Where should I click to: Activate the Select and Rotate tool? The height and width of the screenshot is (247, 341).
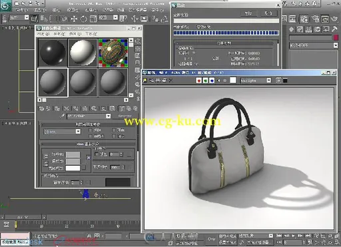pos(83,19)
